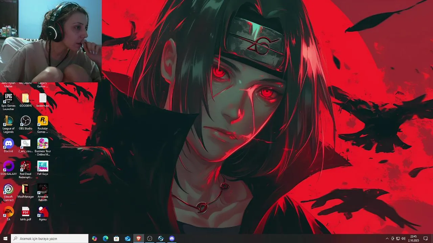Launch the Amnesia Rebirth shortcut
The height and width of the screenshot is (243, 433).
pos(43,193)
